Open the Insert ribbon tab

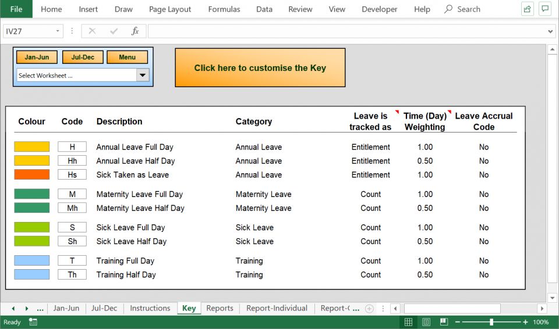coord(88,9)
